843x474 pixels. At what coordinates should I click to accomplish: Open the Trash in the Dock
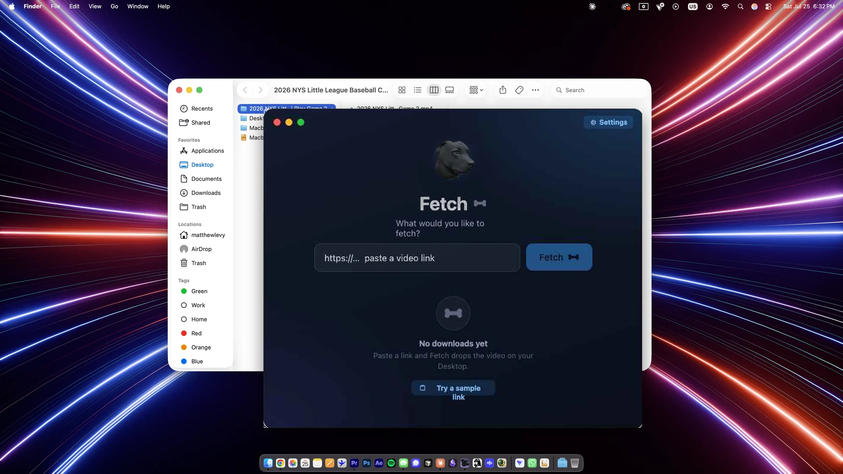coord(575,463)
